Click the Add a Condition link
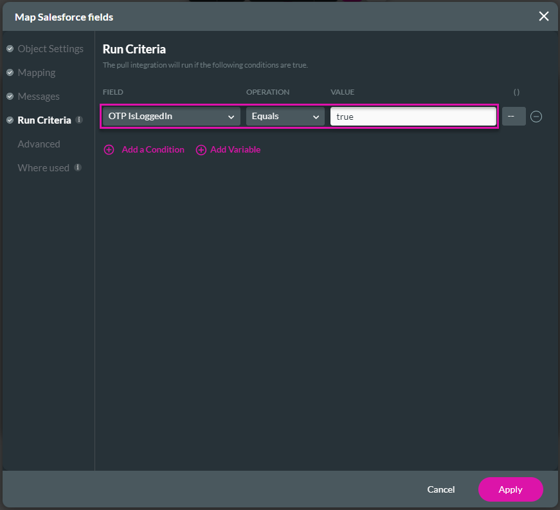This screenshot has height=510, width=560. pos(152,149)
